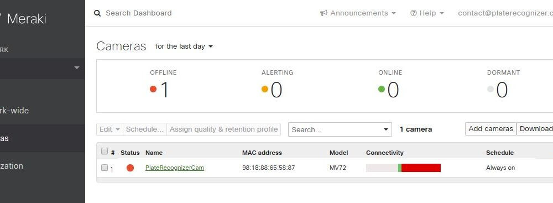The width and height of the screenshot is (553, 203).
Task: Expand the 'for the last day' timespan dropdown
Action: coord(184,46)
